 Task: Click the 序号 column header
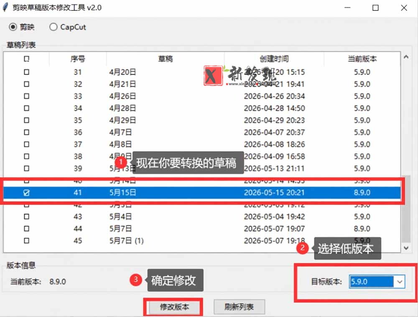(x=78, y=59)
